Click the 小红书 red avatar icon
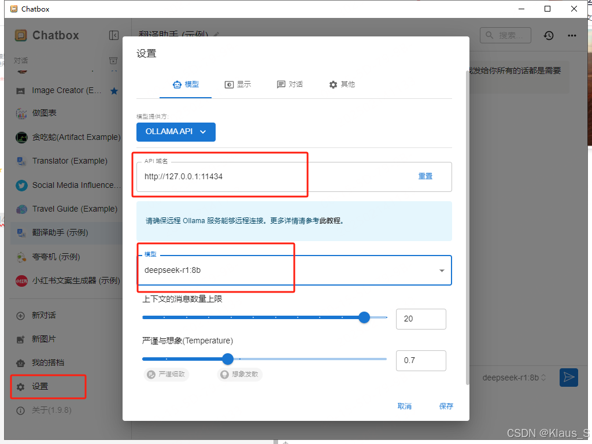Screen dimensions: 592x444 pyautogui.click(x=21, y=281)
